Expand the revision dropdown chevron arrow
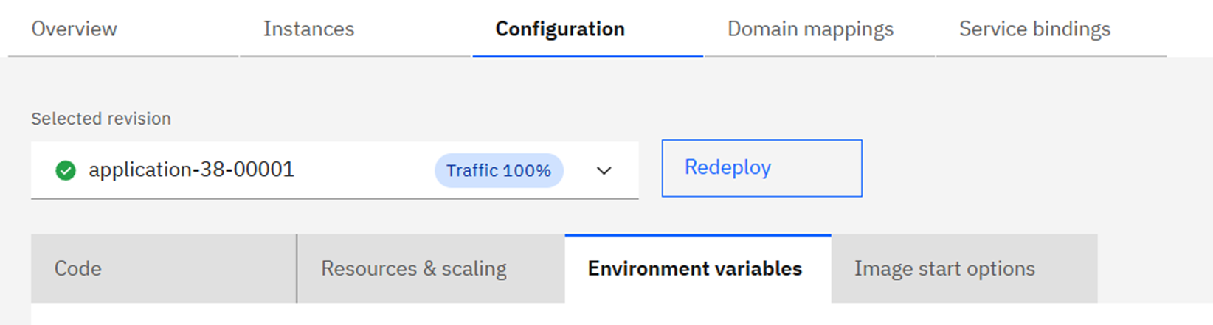The height and width of the screenshot is (325, 1213). (604, 171)
